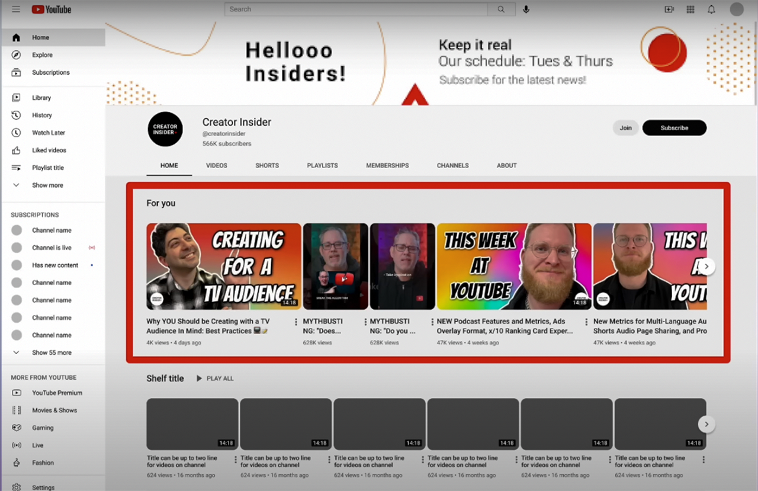Click in the Search input field
This screenshot has width=758, height=491.
pos(355,9)
